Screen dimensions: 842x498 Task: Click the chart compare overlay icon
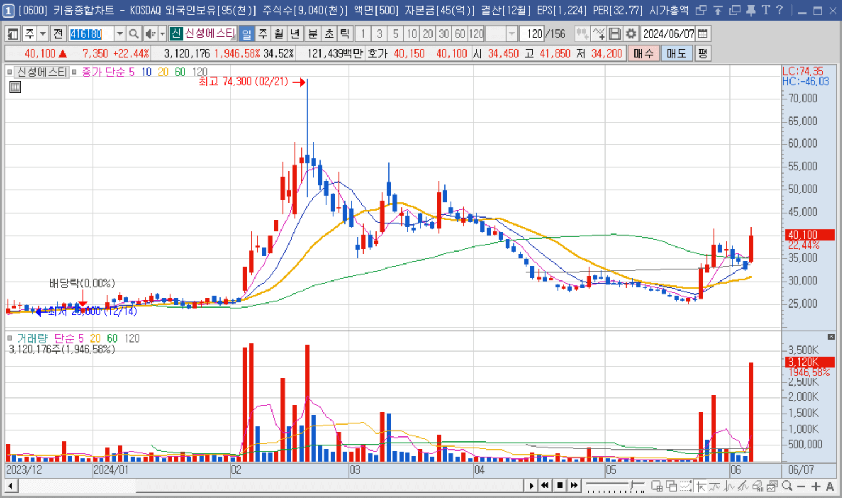coord(582,34)
